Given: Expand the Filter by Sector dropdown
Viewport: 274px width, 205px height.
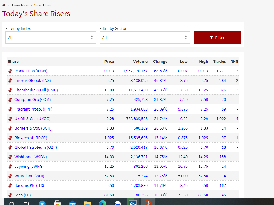Looking at the screenshot, I should tap(145, 38).
